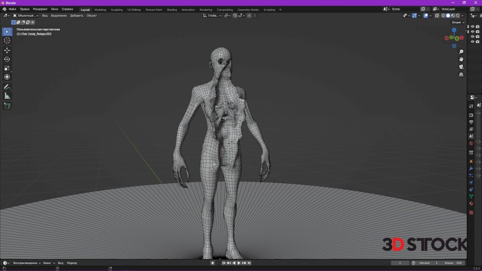Viewport: 482px width, 271px height.
Task: Select the Move tool
Action: [7, 50]
